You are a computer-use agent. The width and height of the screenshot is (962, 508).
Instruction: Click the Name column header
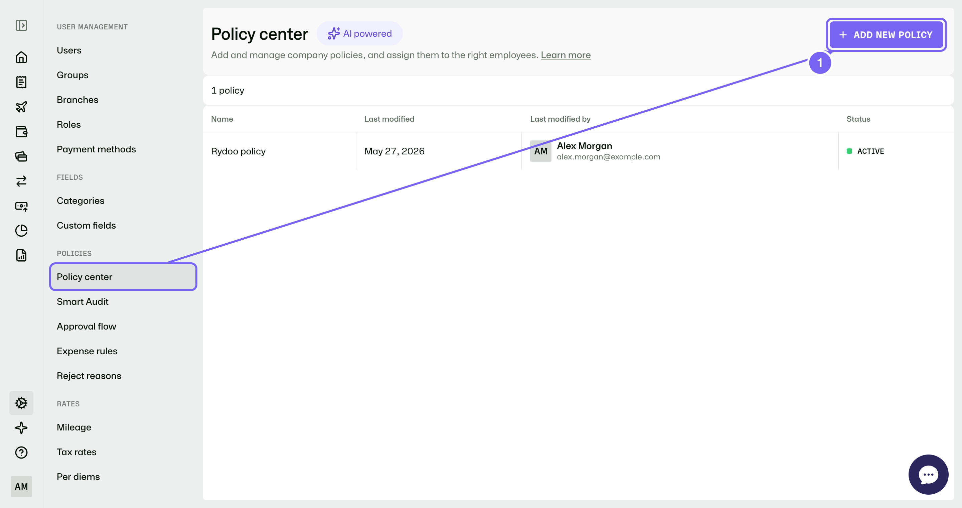(x=222, y=119)
